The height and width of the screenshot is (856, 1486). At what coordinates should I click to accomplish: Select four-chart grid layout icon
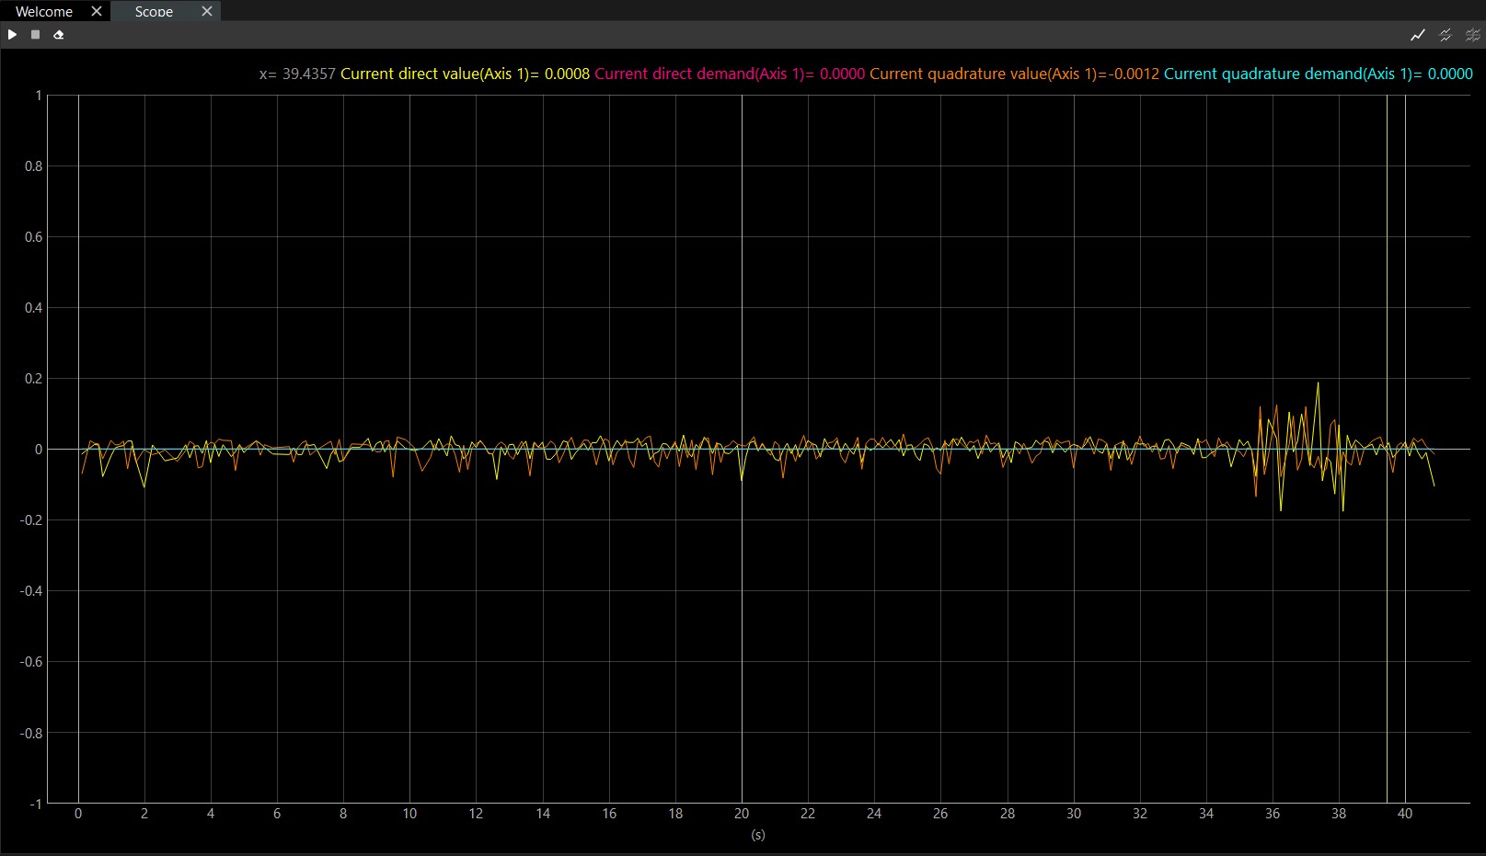click(1472, 35)
